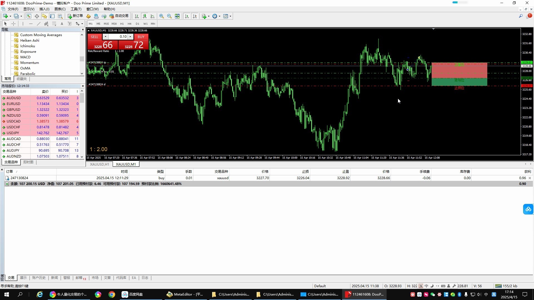Switch to the H1 timeframe
The image size is (534, 300).
pyautogui.click(x=122, y=24)
